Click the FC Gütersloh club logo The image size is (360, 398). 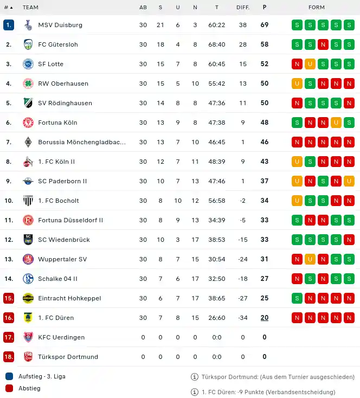tap(28, 44)
